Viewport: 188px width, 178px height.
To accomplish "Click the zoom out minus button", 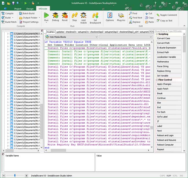I will pyautogui.click(x=4, y=176).
